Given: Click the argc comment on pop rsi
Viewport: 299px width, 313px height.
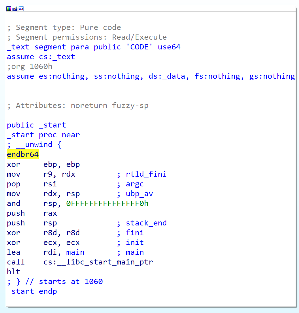Looking at the screenshot, I should [x=135, y=184].
